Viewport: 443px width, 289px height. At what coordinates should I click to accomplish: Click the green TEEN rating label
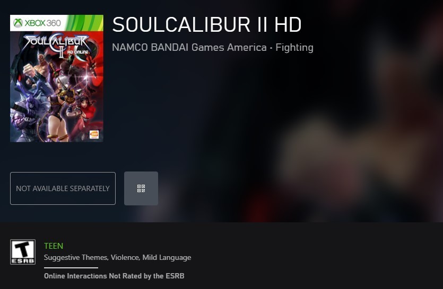click(54, 246)
